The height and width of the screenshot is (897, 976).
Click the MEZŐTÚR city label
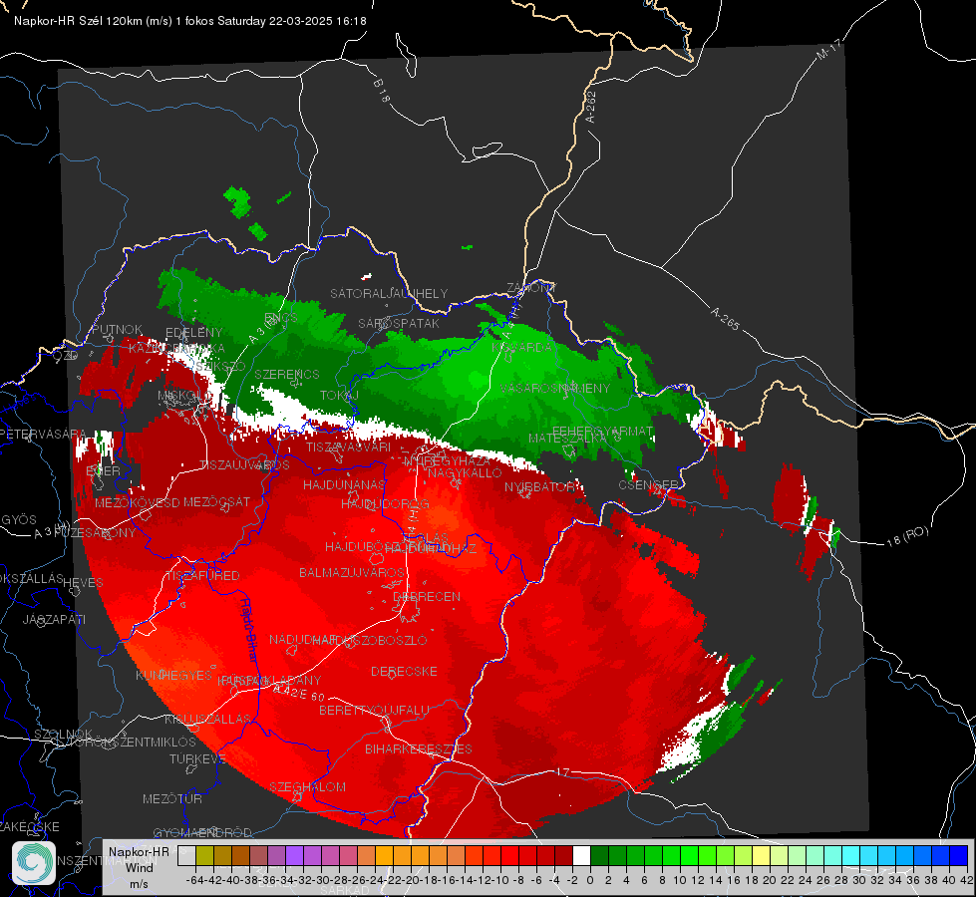172,798
